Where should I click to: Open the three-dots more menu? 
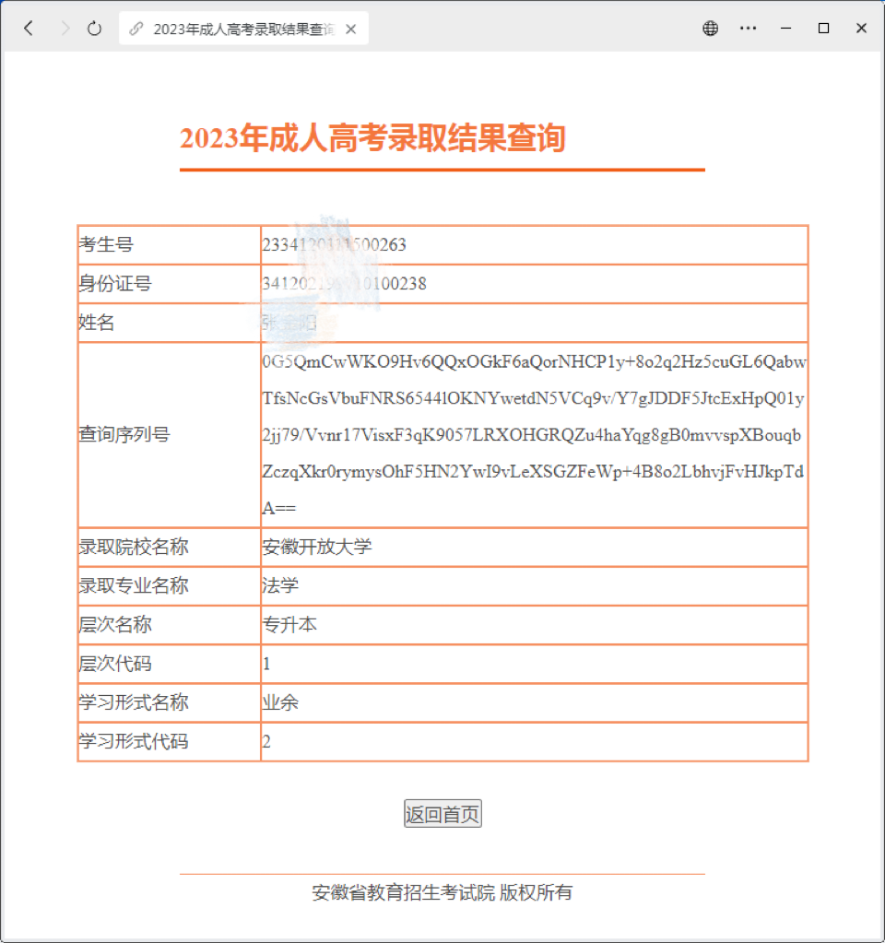pos(748,29)
